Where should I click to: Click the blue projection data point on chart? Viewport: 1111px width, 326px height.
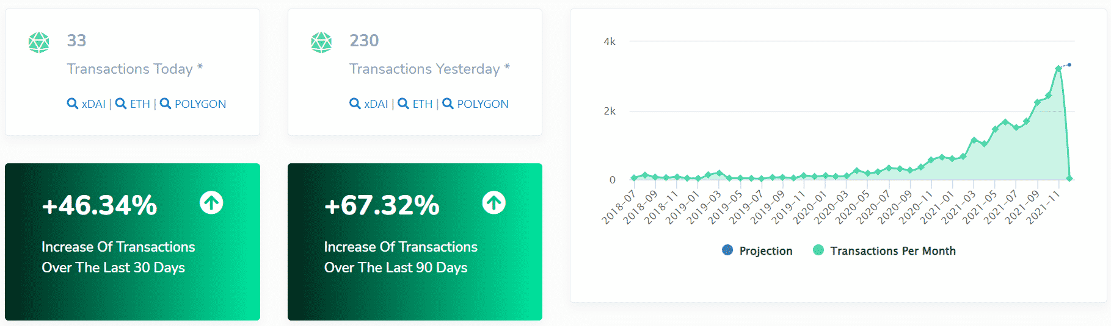pos(1069,65)
